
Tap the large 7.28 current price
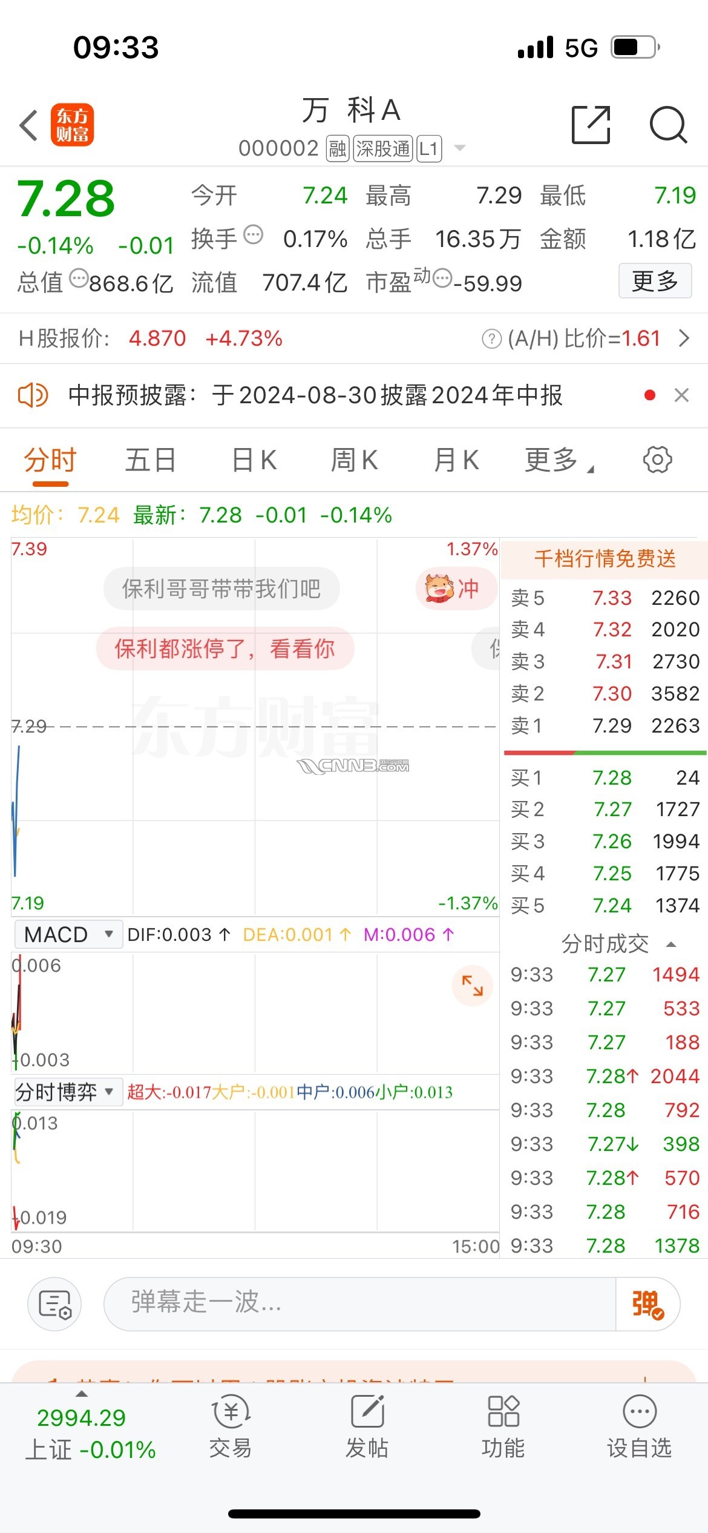point(66,199)
